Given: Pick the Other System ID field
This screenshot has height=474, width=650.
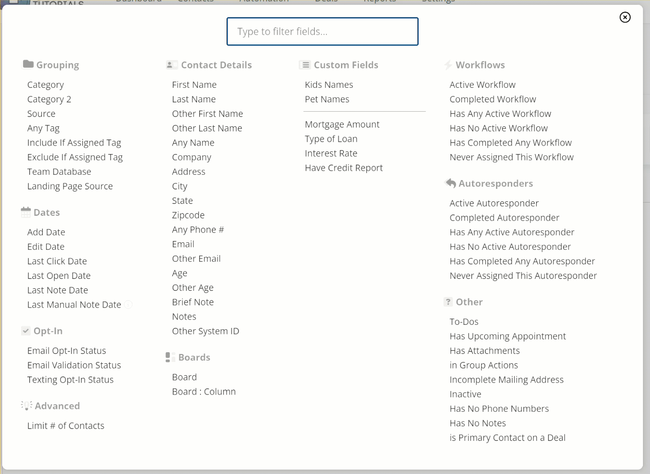Looking at the screenshot, I should coord(206,331).
